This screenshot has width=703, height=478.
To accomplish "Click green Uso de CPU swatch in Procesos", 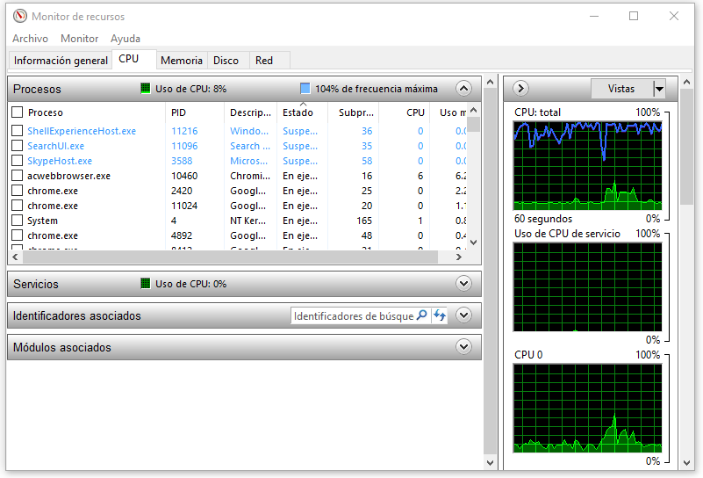I will coord(146,89).
